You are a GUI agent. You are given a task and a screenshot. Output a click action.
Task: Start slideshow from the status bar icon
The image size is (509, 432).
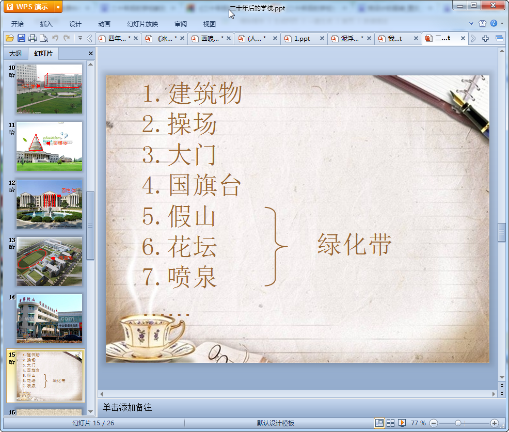click(x=402, y=423)
